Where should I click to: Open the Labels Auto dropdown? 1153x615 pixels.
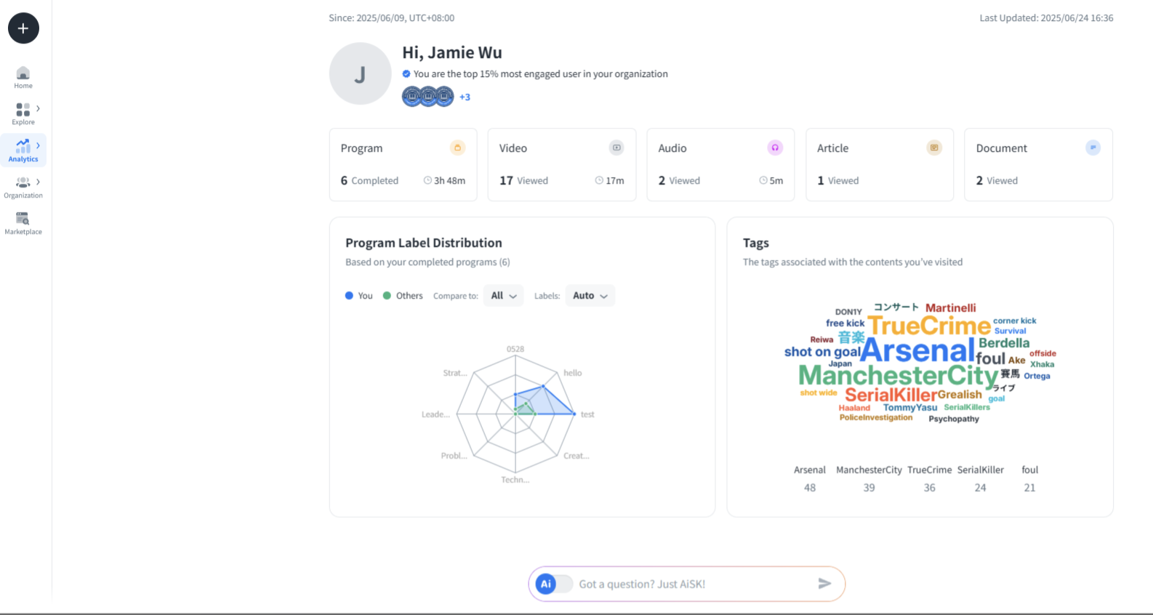point(590,296)
